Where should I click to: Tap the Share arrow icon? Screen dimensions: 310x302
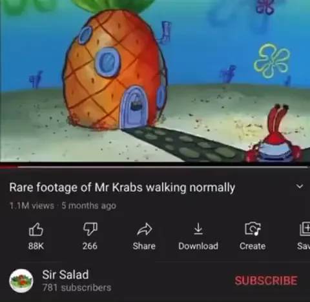[145, 229]
